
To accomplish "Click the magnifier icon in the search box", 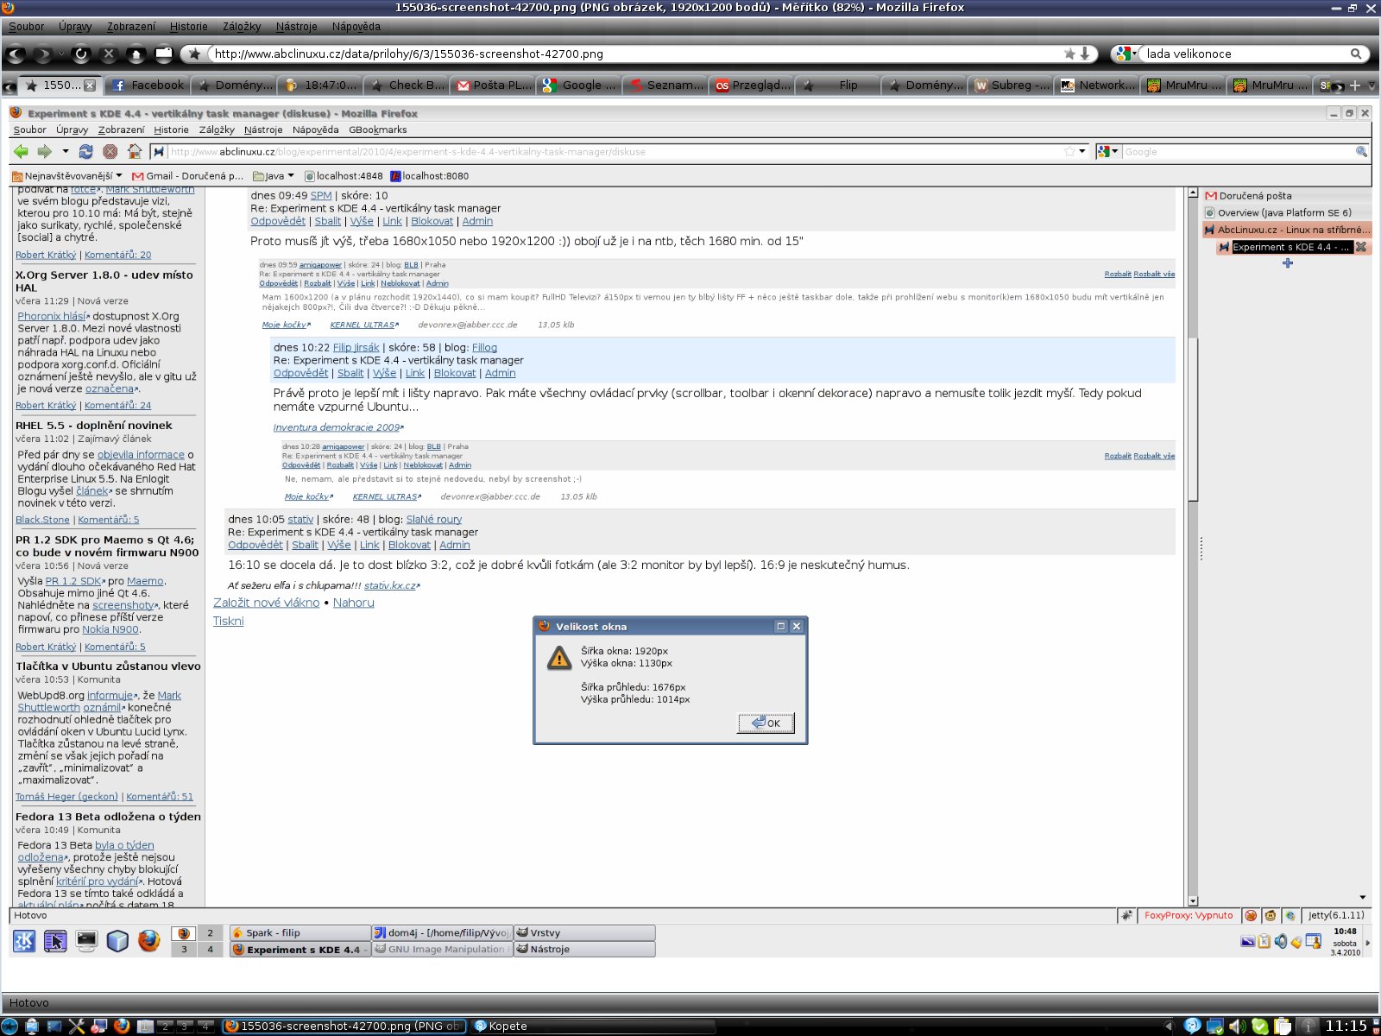I will click(x=1355, y=54).
